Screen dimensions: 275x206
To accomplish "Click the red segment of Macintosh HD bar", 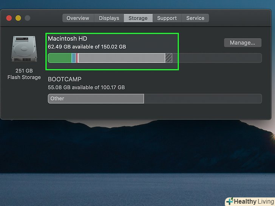I will (x=77, y=58).
